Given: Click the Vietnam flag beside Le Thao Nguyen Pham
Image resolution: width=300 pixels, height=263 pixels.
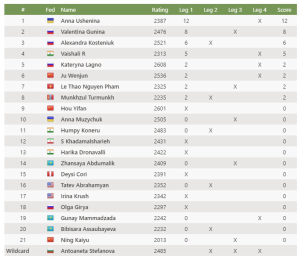Looking at the screenshot, I should coord(50,86).
